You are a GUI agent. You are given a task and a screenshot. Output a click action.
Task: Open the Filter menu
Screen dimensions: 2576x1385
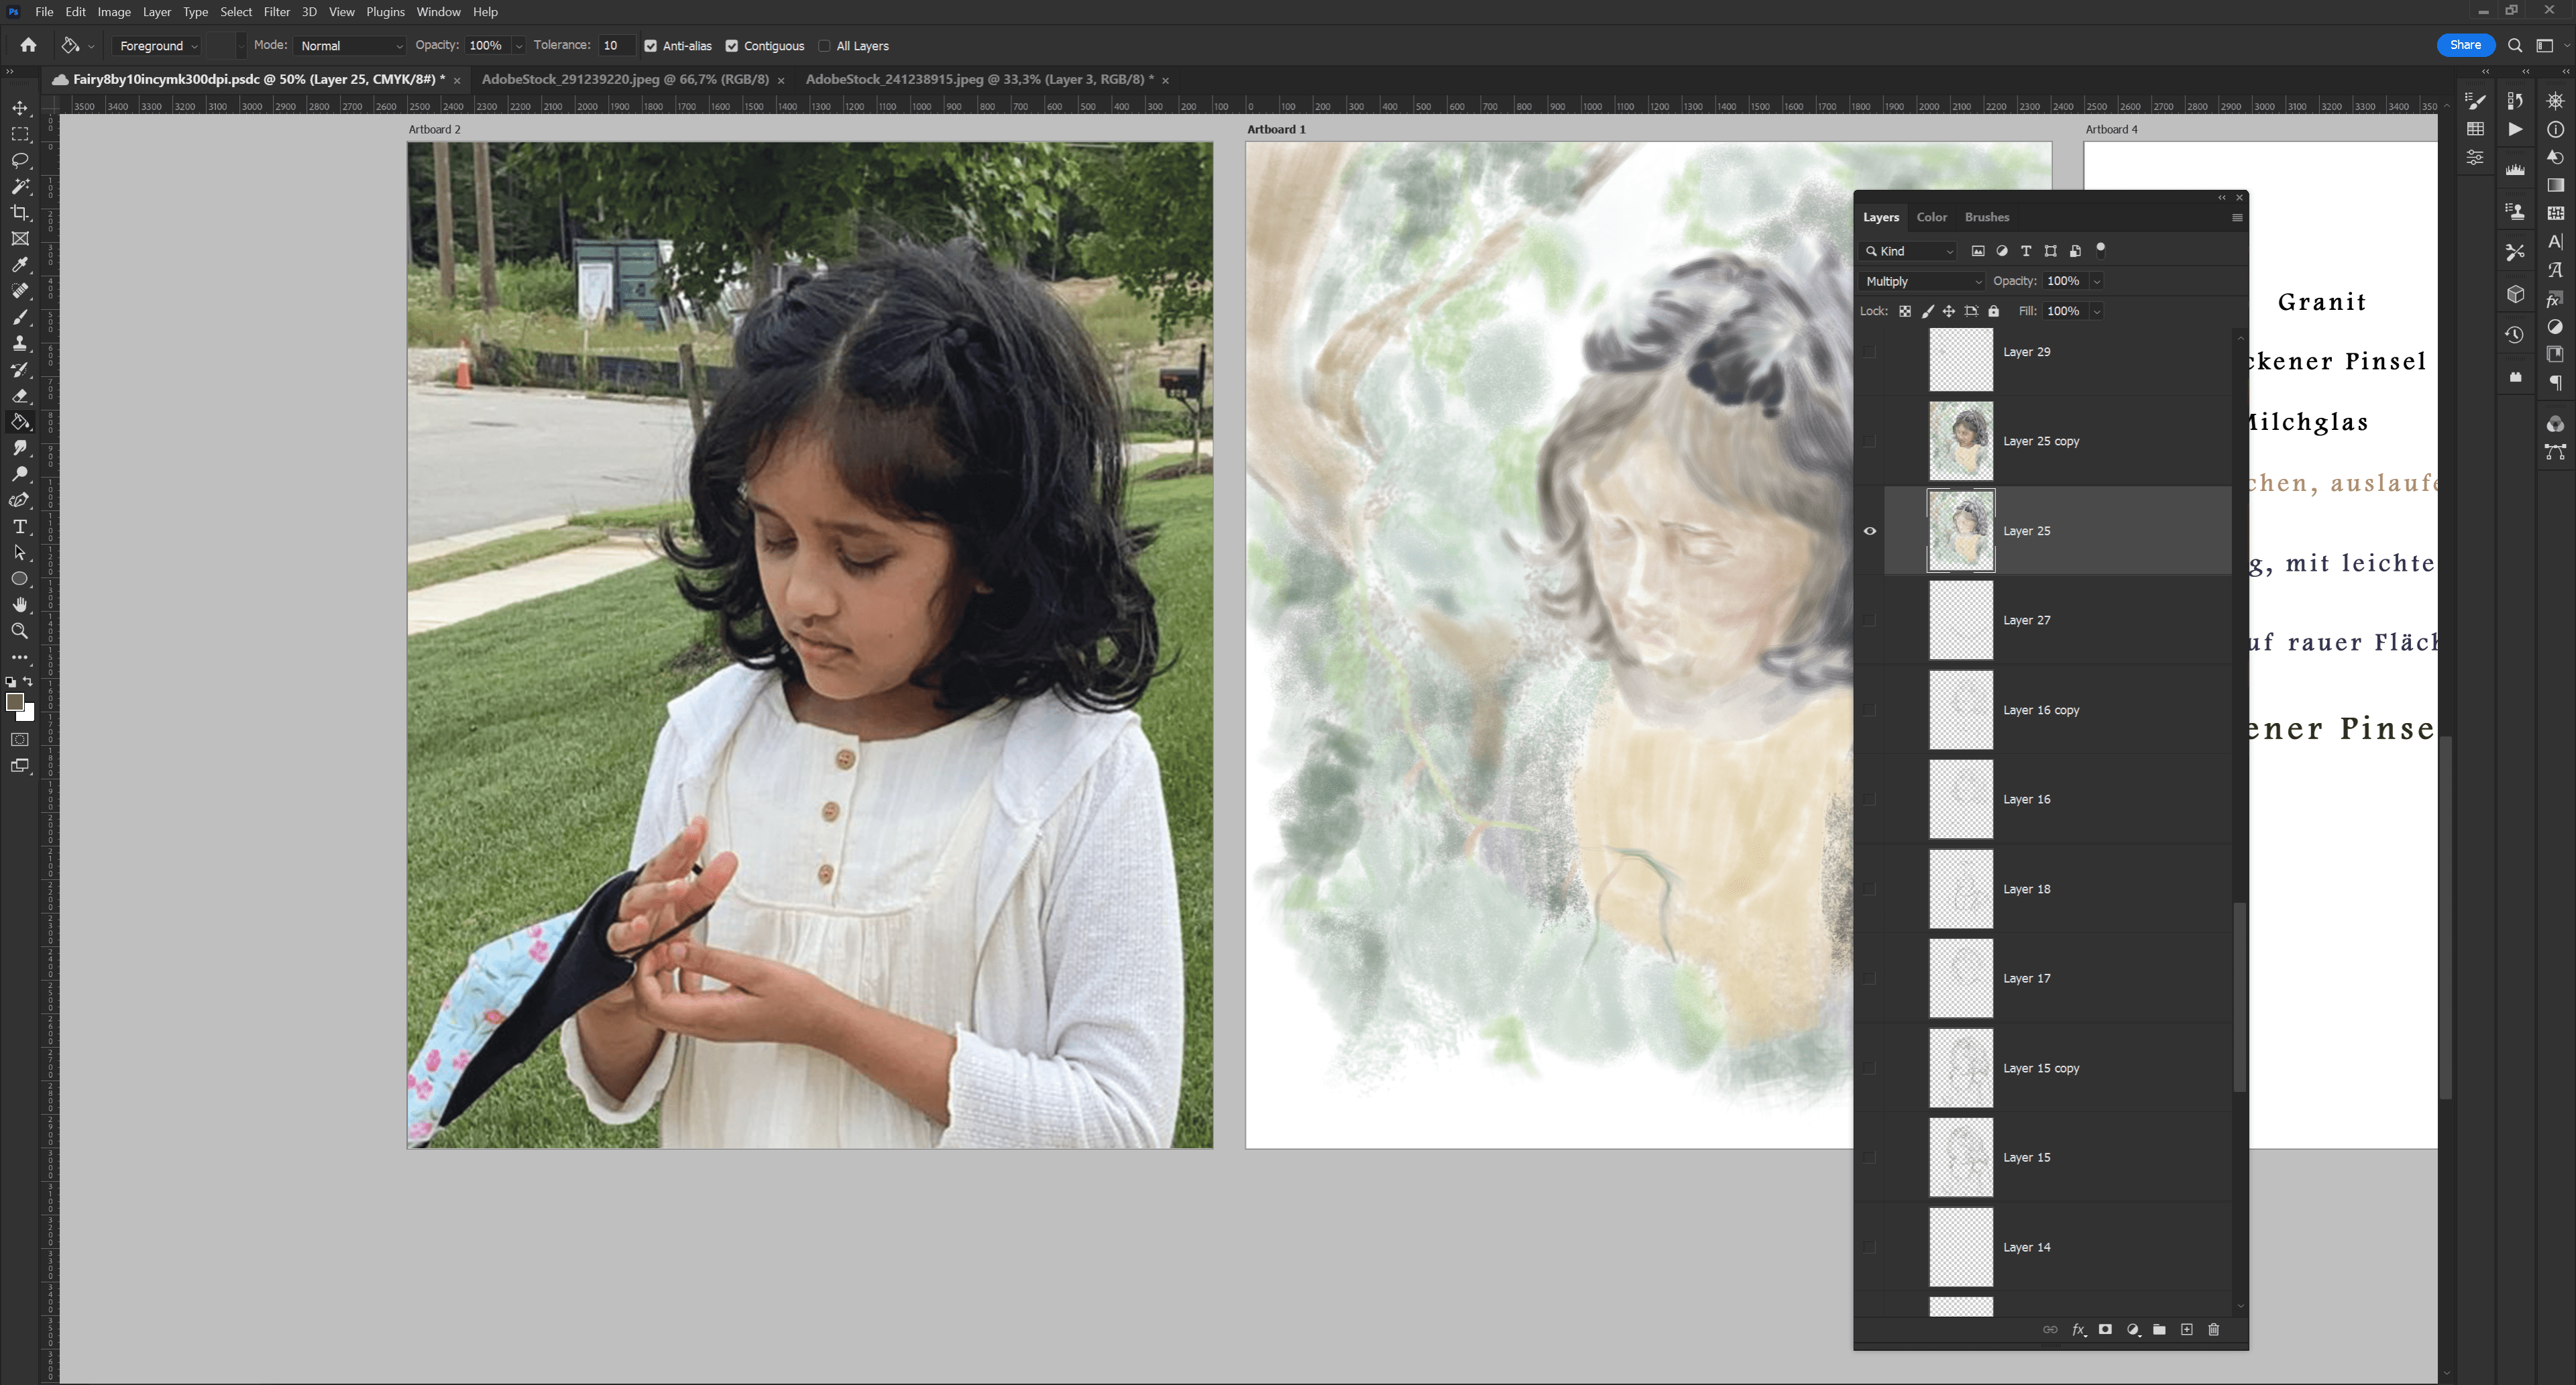(276, 12)
